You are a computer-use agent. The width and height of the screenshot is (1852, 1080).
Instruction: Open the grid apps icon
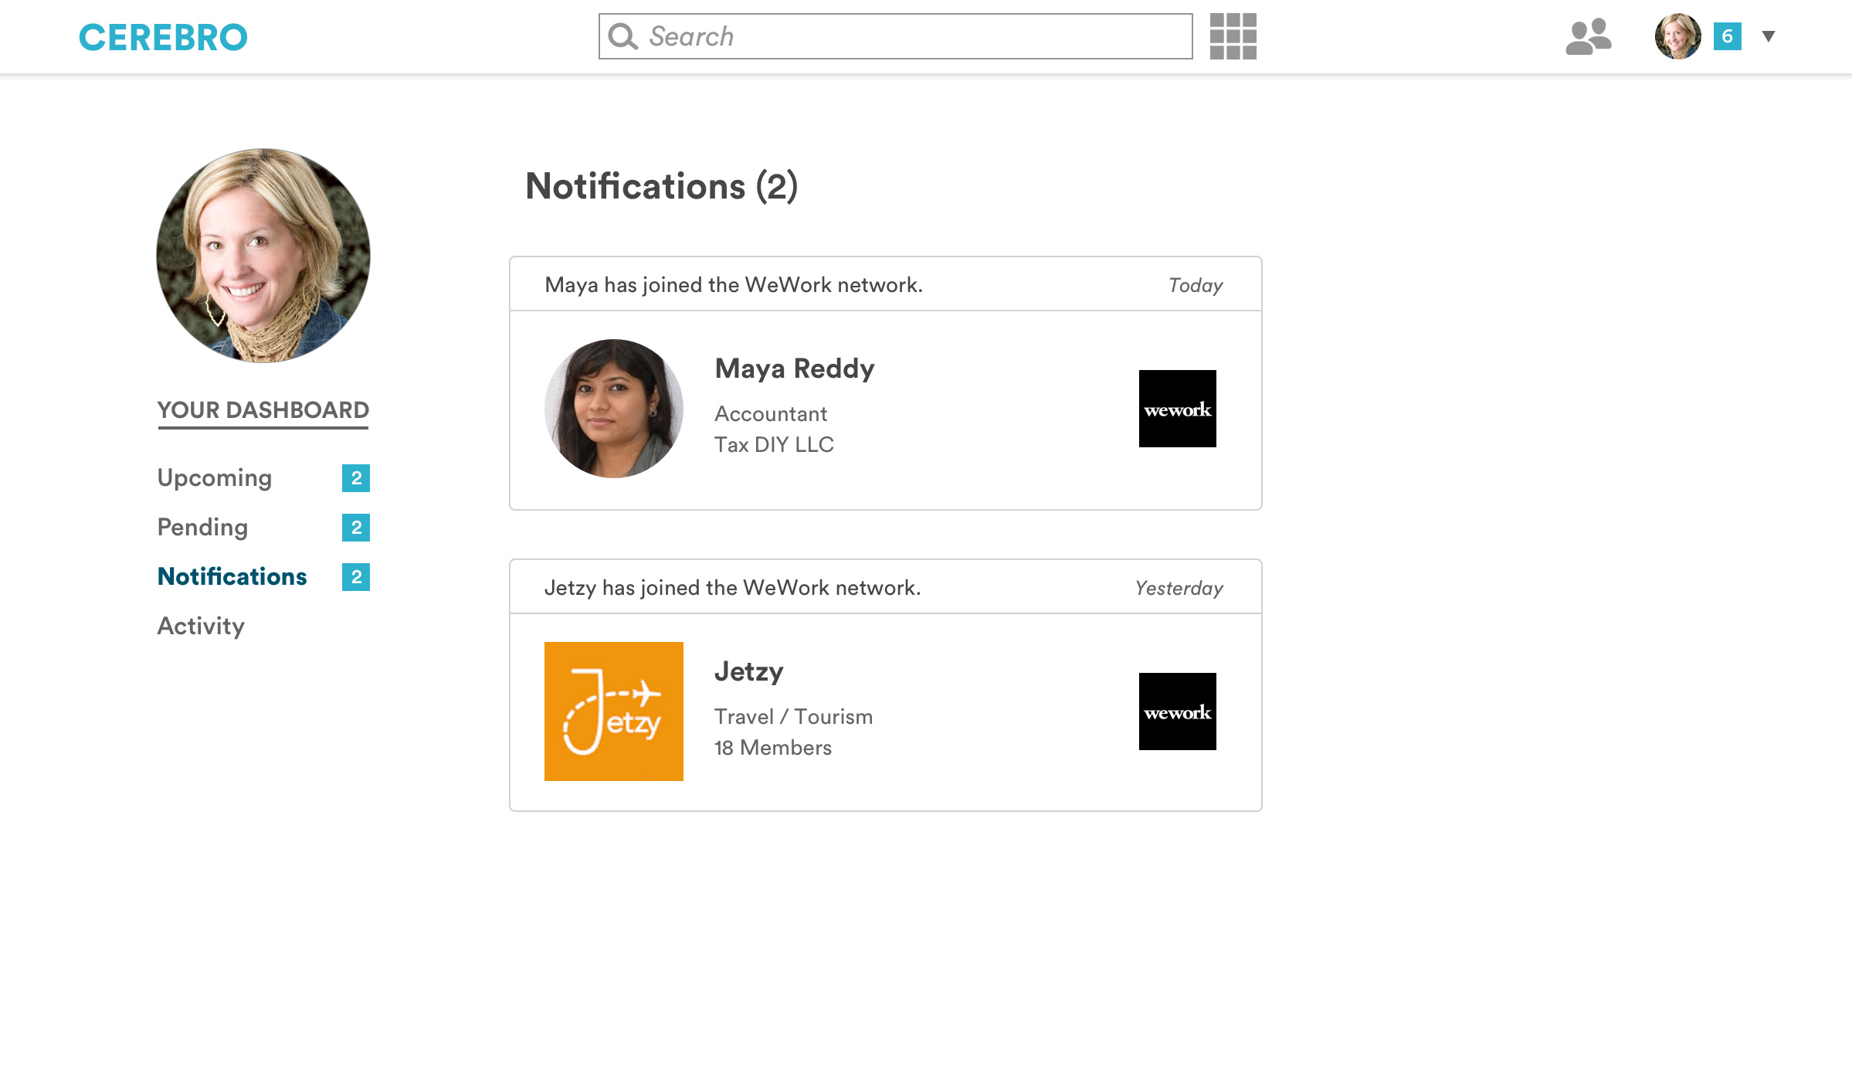tap(1233, 36)
